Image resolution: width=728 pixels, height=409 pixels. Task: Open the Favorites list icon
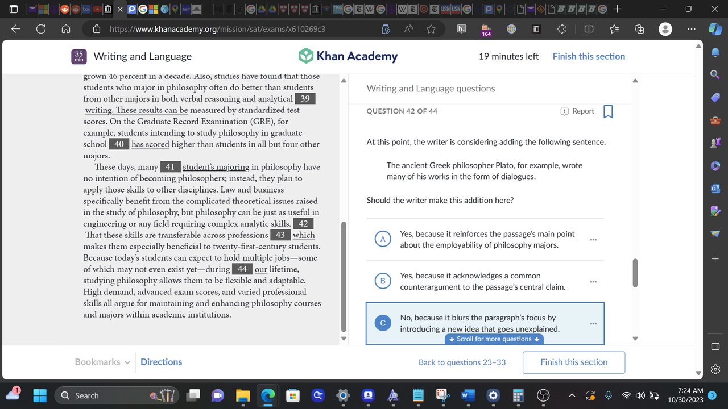click(614, 29)
